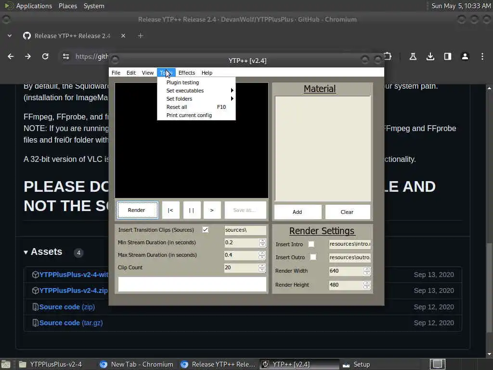Click the Render Height value field
493x370 pixels.
coord(346,285)
